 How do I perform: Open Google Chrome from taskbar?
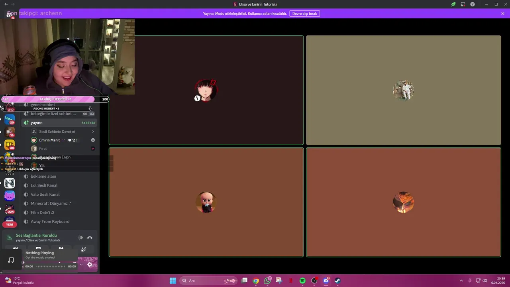click(x=256, y=281)
